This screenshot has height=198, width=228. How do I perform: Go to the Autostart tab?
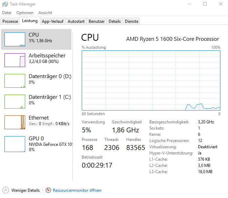(76, 21)
